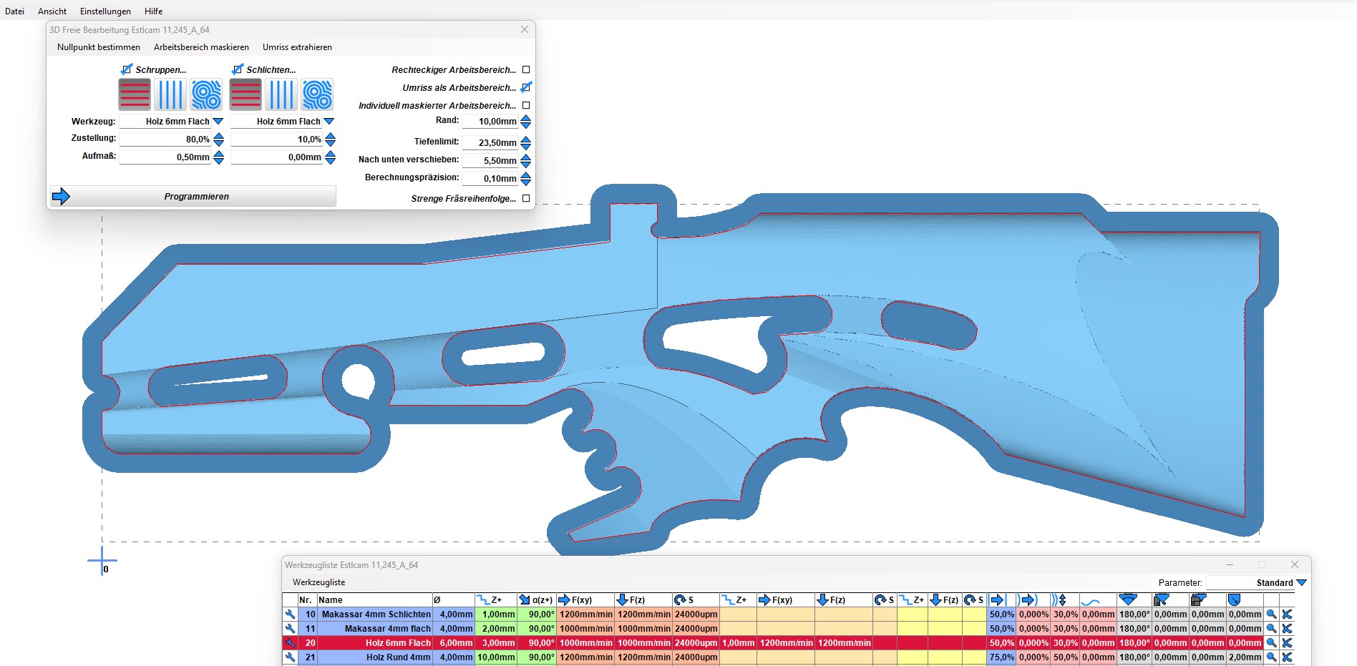Delete tool Makassar 4mm flach with X icon

point(1287,629)
